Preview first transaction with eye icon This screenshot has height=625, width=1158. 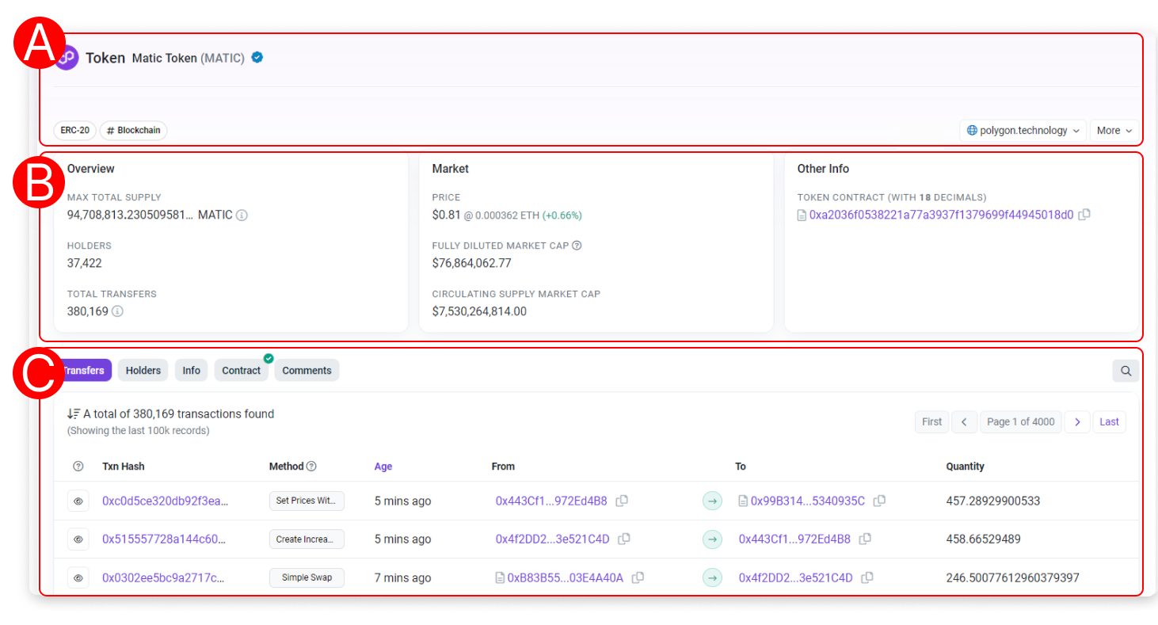[x=78, y=501]
